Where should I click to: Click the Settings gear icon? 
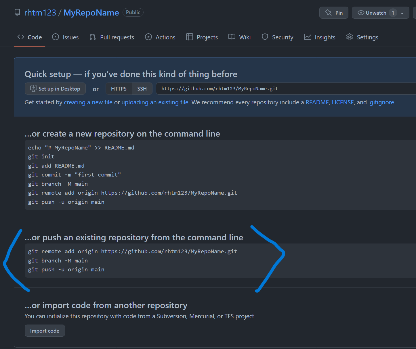pyautogui.click(x=350, y=37)
